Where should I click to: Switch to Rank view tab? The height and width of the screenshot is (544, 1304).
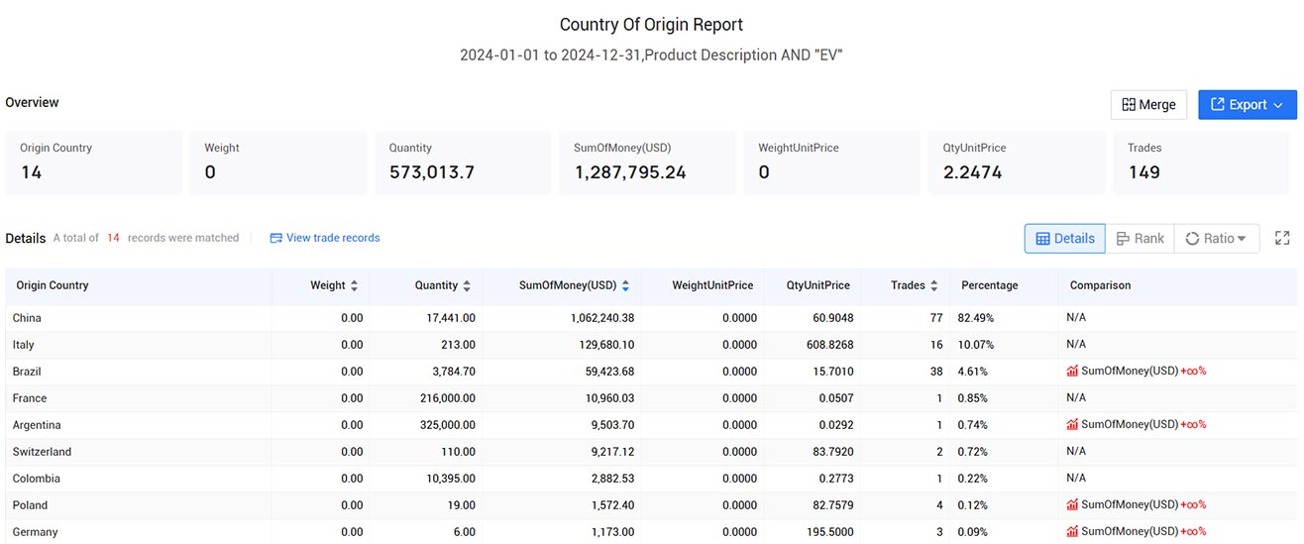pos(1140,238)
